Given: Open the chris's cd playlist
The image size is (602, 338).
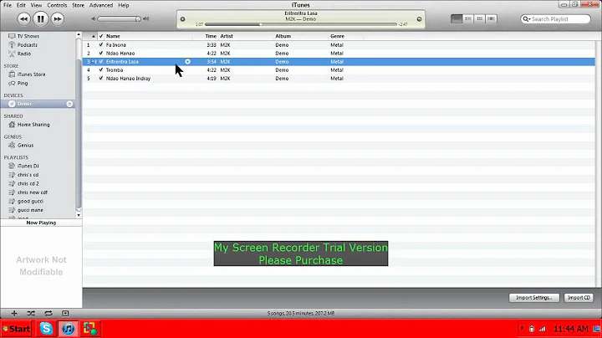Looking at the screenshot, I should tap(28, 175).
